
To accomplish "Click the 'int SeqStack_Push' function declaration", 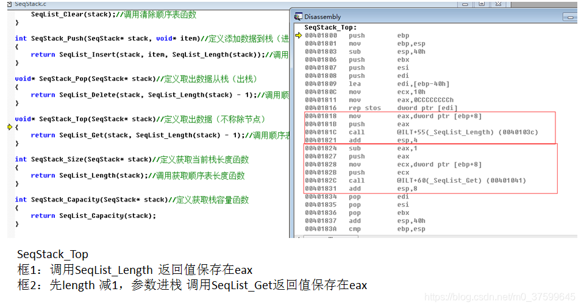I will tap(152, 38).
